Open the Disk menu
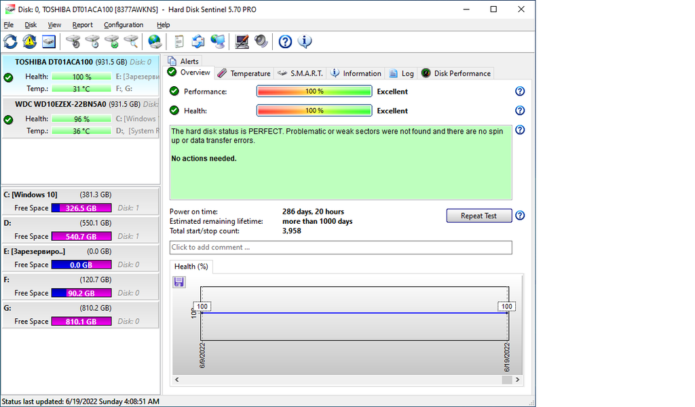The width and height of the screenshot is (695, 407). (31, 25)
